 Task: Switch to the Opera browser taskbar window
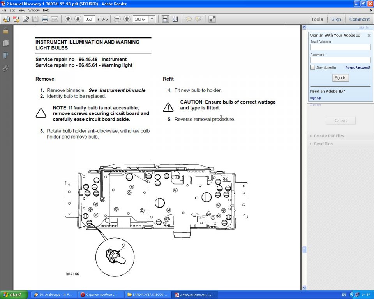coord(101,295)
